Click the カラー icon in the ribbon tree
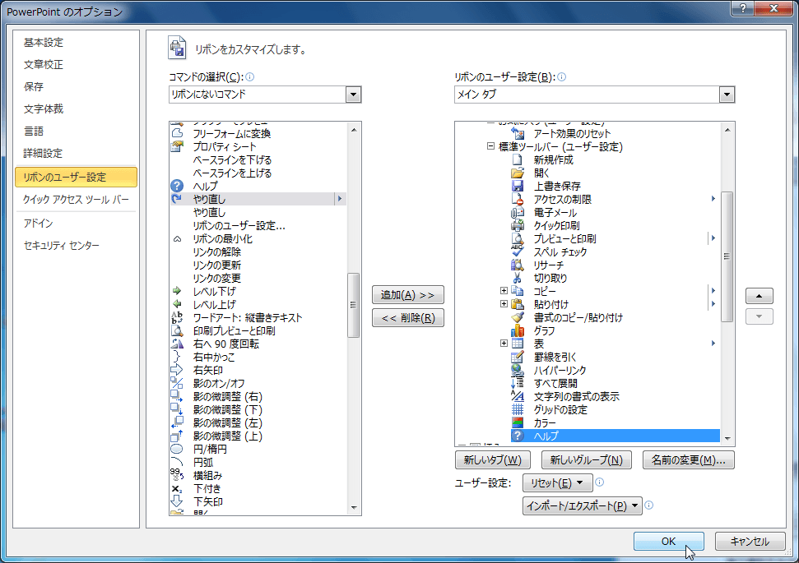 (x=518, y=422)
